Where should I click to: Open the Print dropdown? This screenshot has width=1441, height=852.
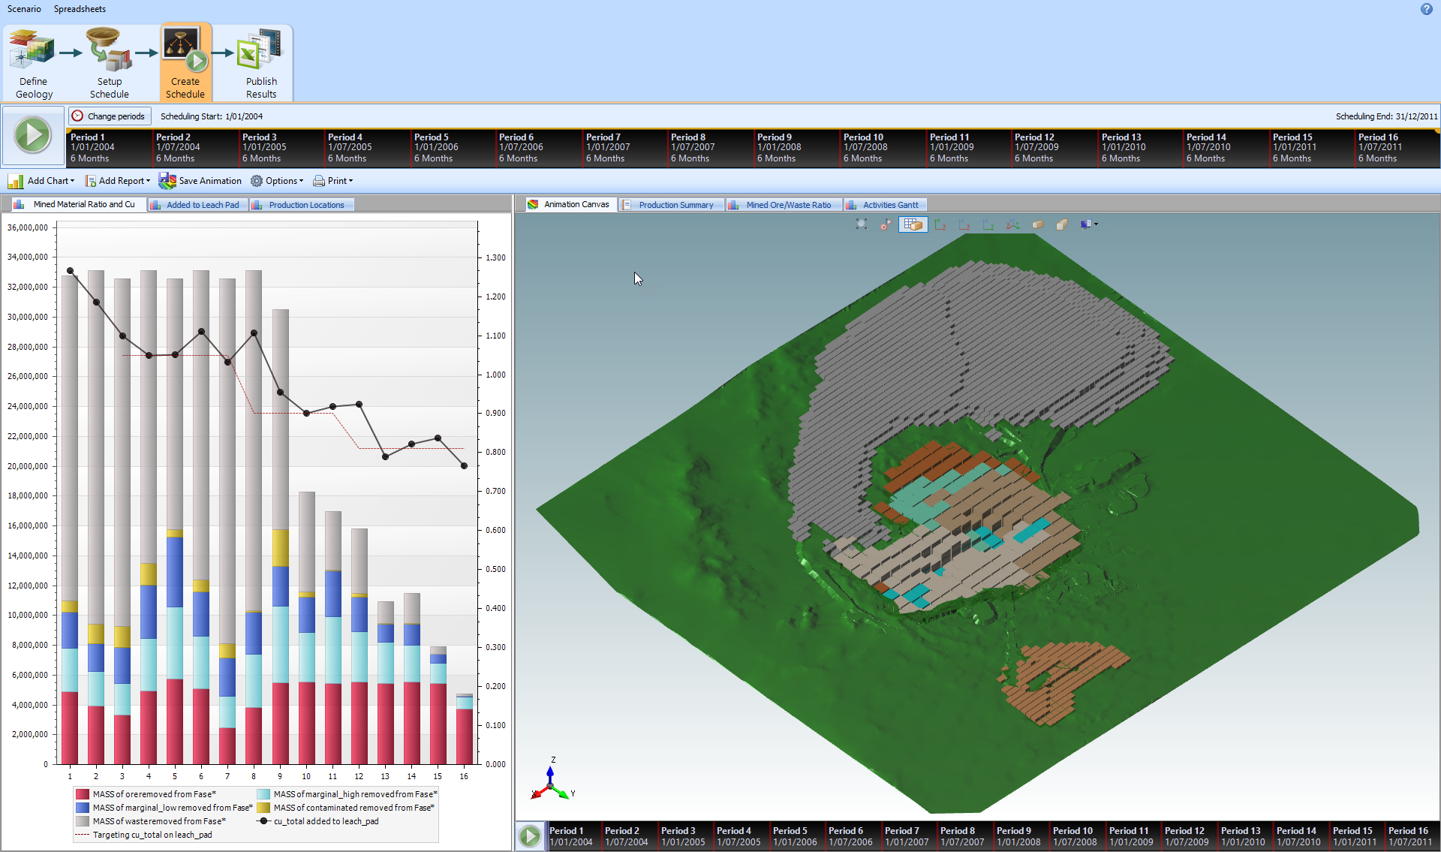[332, 181]
